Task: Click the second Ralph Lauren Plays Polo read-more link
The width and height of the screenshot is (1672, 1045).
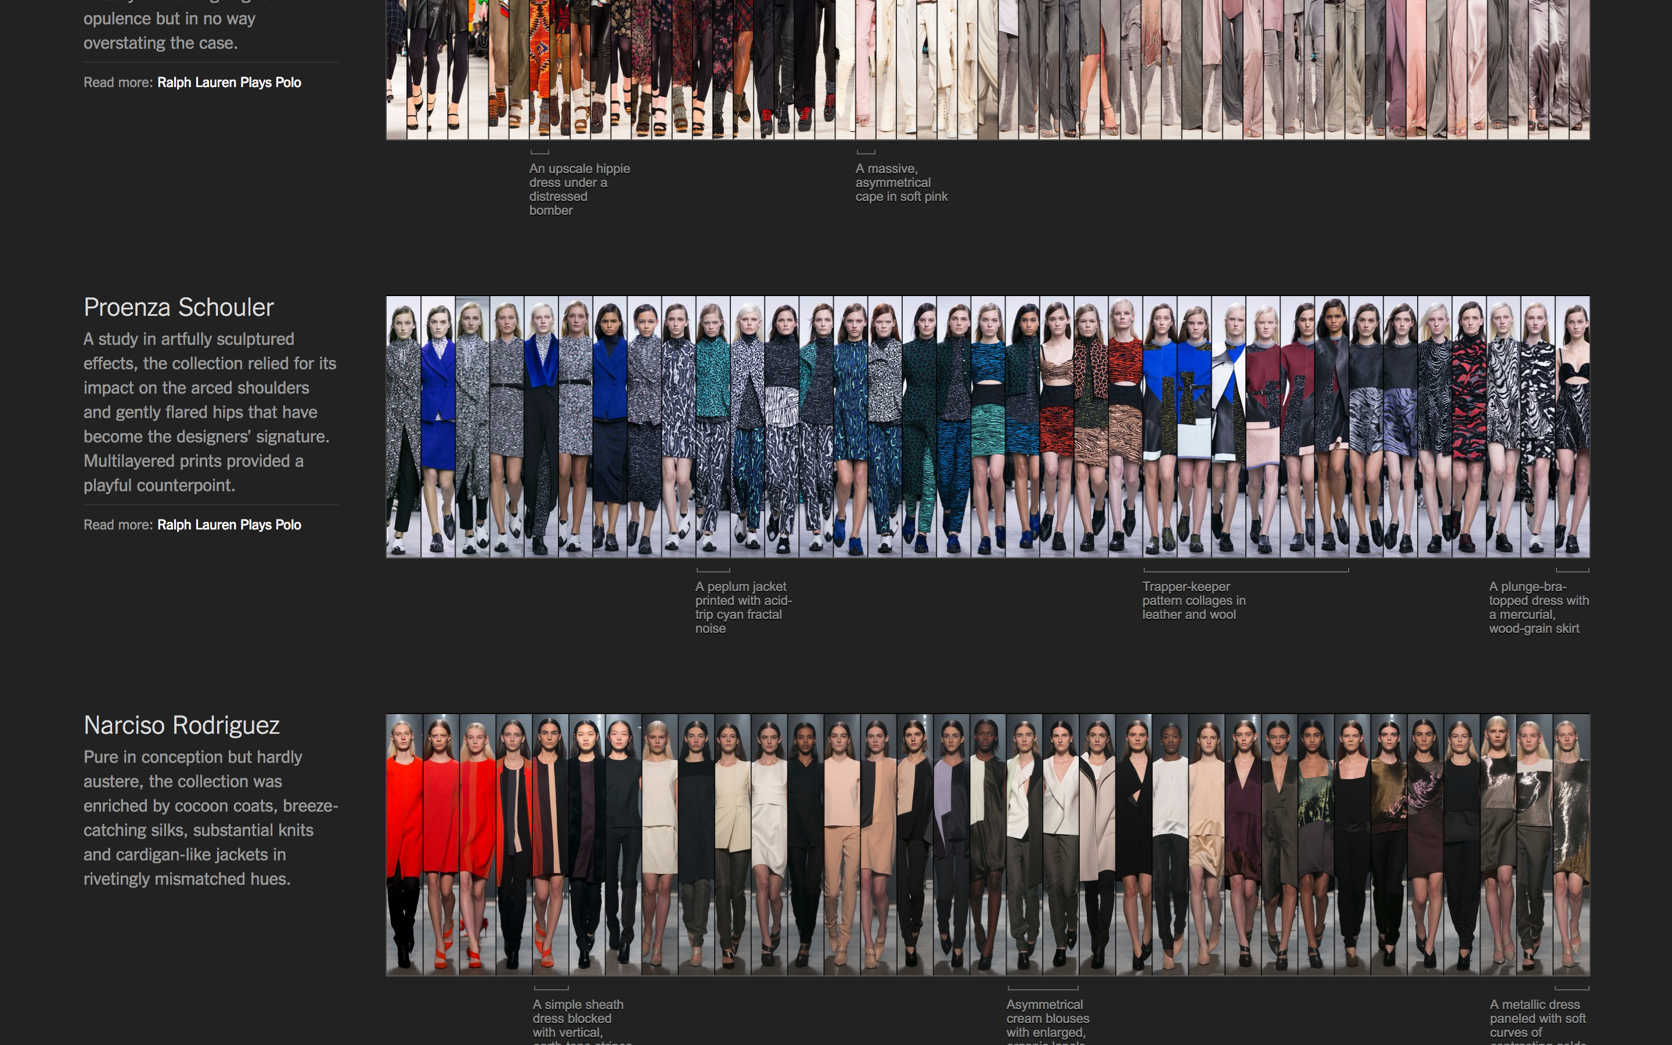Action: coord(229,525)
